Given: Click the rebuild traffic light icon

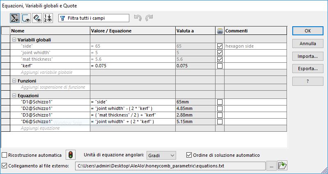Looking at the screenshot, I should (x=71, y=155).
